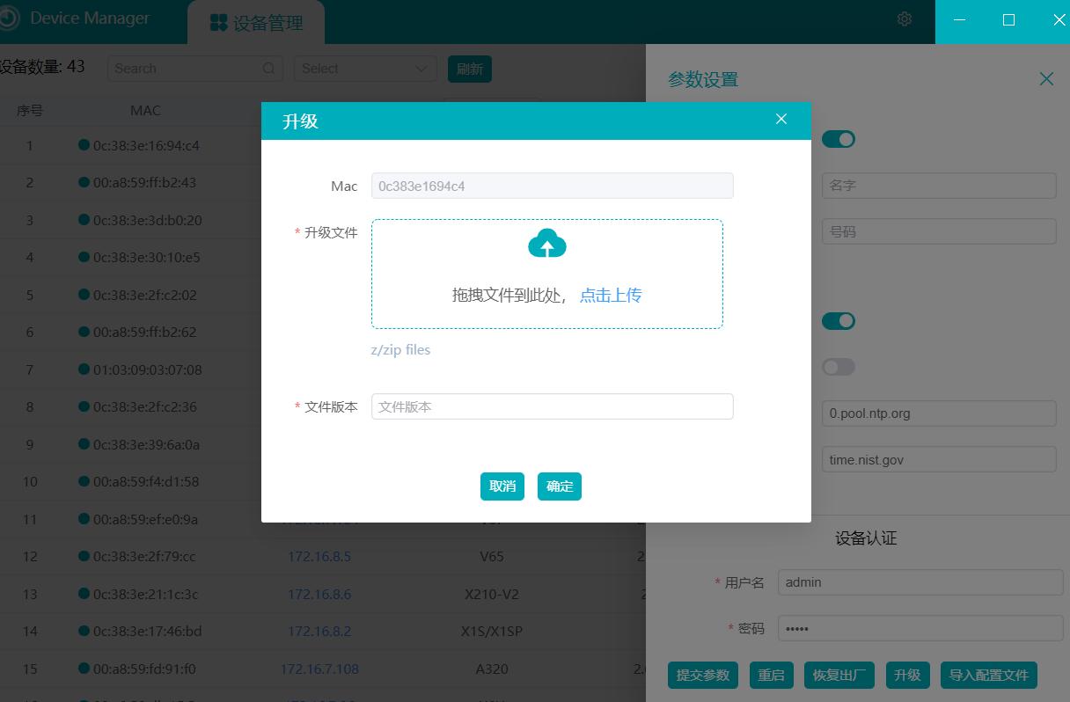Click the 点击上传 upload link
The height and width of the screenshot is (702, 1070).
[x=610, y=295]
